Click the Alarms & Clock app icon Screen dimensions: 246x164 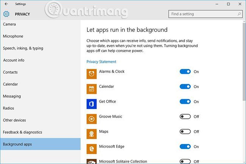(92, 74)
